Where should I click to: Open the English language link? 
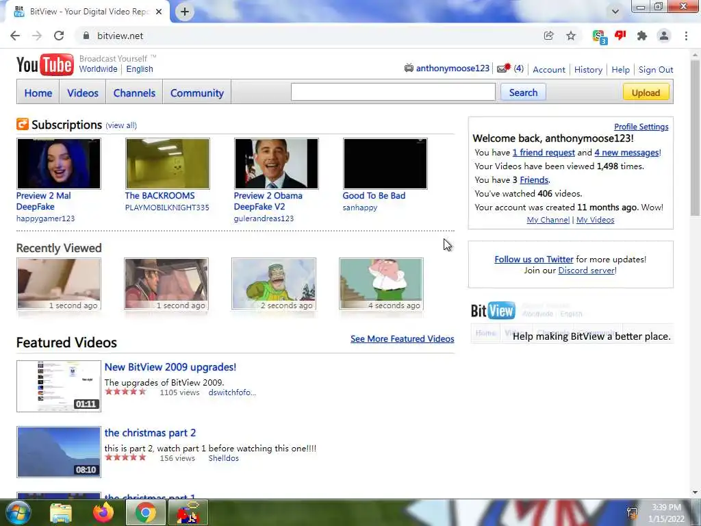coord(140,69)
